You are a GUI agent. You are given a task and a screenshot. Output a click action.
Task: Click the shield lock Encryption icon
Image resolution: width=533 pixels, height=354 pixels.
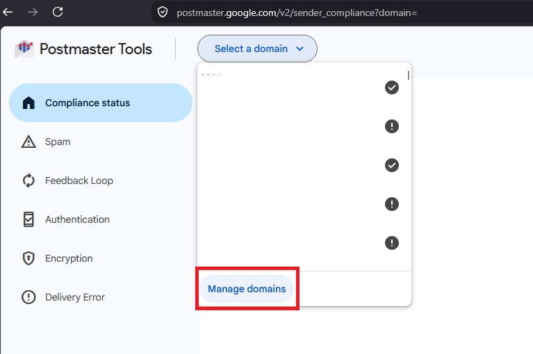pyautogui.click(x=28, y=258)
